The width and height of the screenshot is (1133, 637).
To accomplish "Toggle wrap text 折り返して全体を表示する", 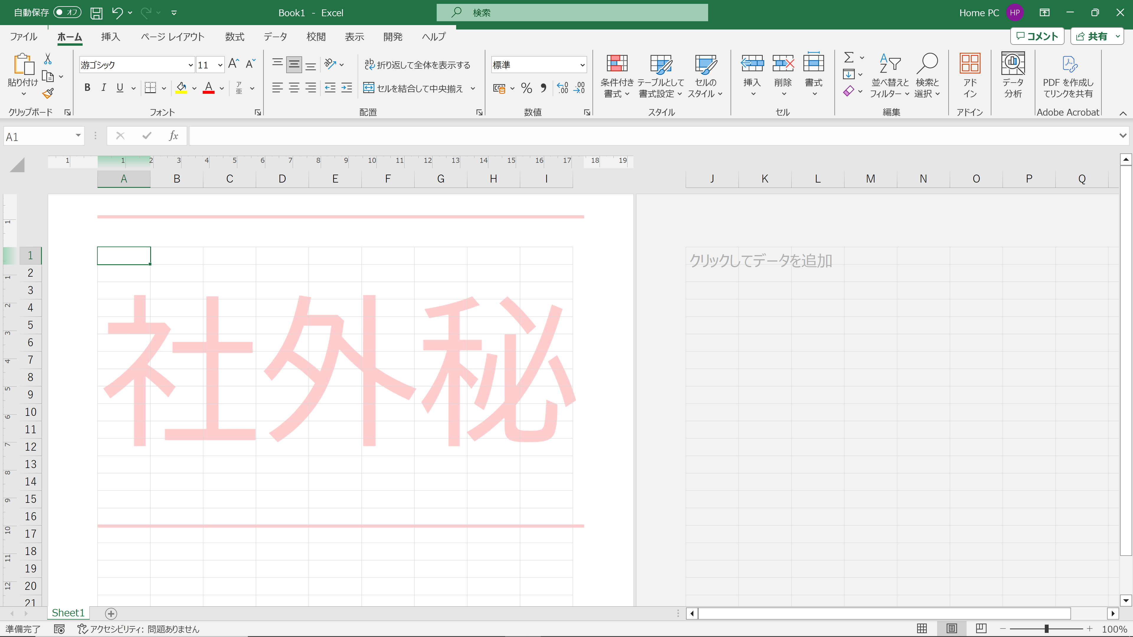I will 417,65.
